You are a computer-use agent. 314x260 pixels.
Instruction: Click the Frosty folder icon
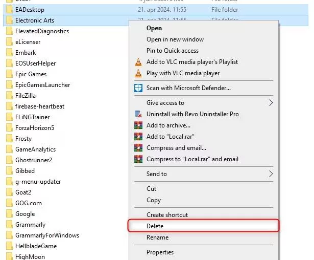pyautogui.click(x=9, y=139)
